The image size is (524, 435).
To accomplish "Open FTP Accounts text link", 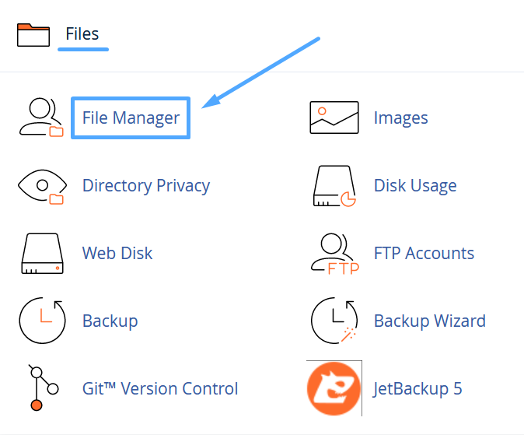I will [424, 254].
